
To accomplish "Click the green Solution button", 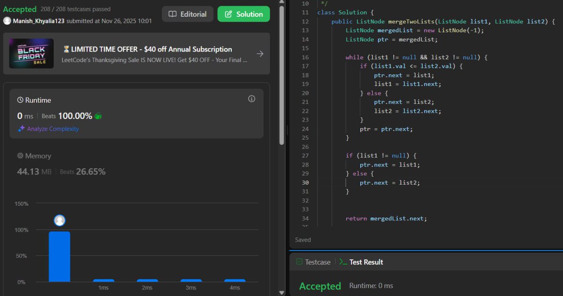I will (x=243, y=14).
